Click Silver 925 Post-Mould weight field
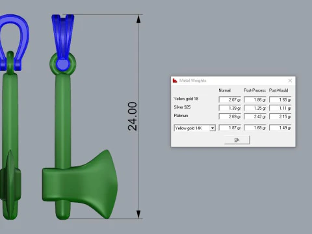This screenshot has width=312, height=234. pyautogui.click(x=280, y=108)
